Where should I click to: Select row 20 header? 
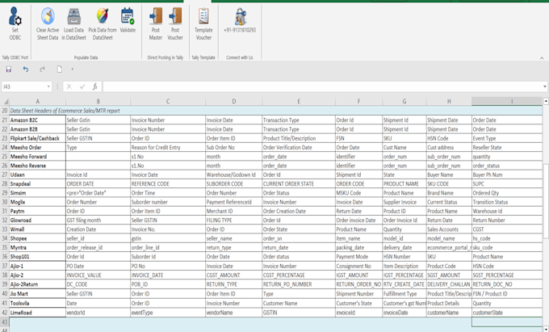pos(5,111)
